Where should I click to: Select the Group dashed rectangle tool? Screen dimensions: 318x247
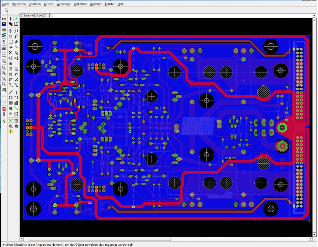(11, 42)
